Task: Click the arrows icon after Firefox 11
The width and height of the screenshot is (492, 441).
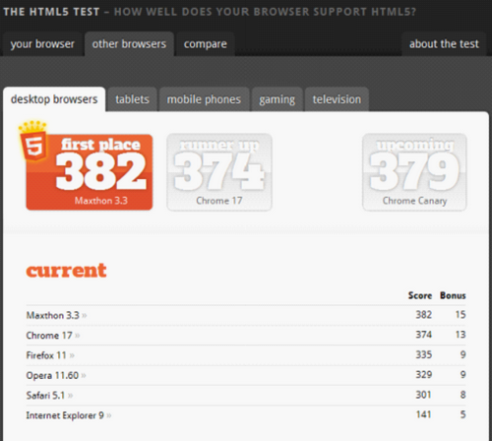Action: click(x=72, y=355)
